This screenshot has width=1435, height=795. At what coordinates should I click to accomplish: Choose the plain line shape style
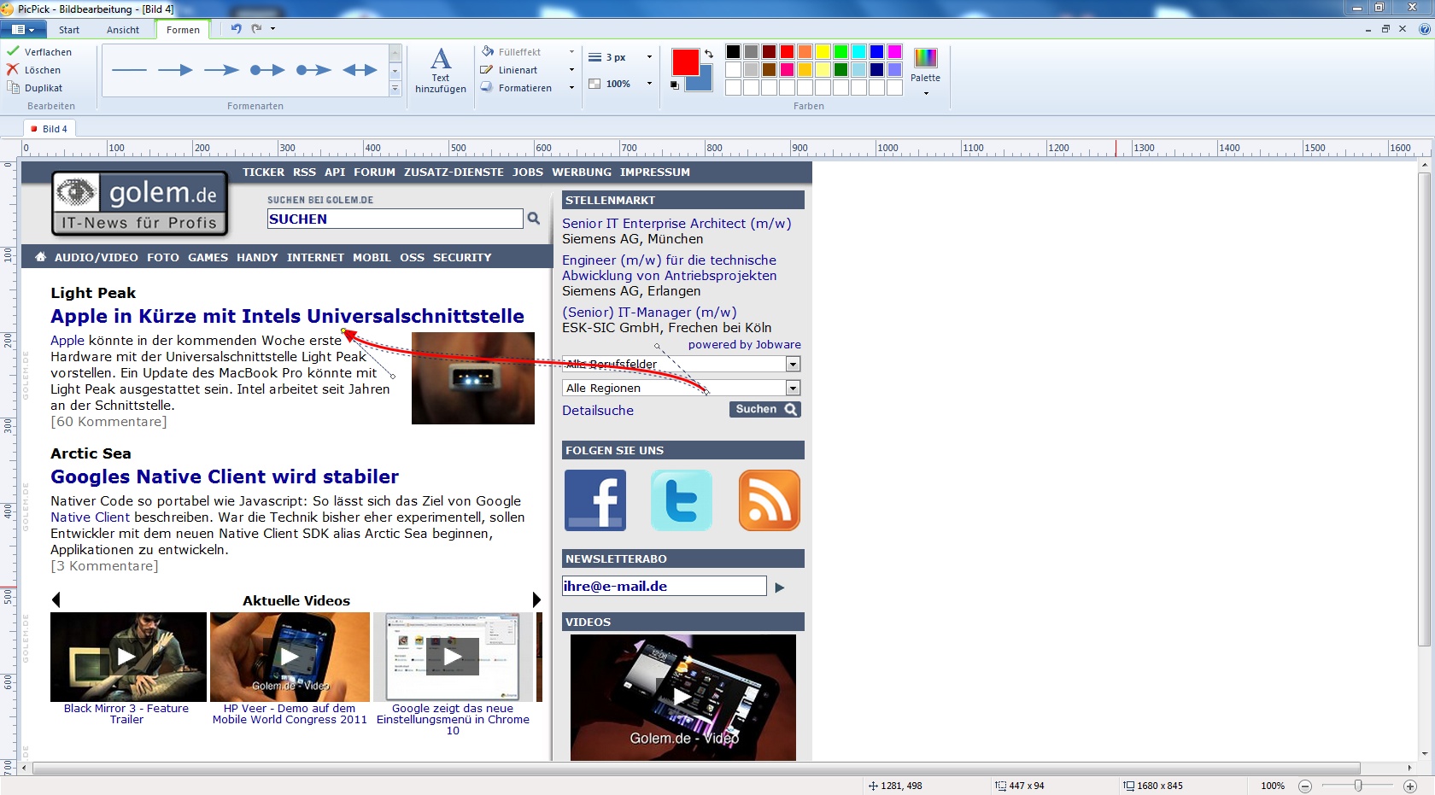pos(129,70)
